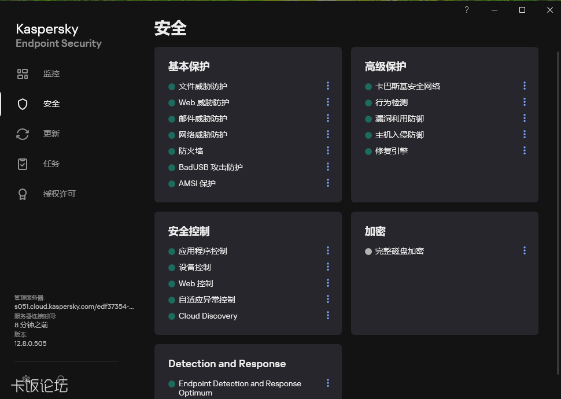
Task: Click green status dot of 行为检测
Action: 368,103
